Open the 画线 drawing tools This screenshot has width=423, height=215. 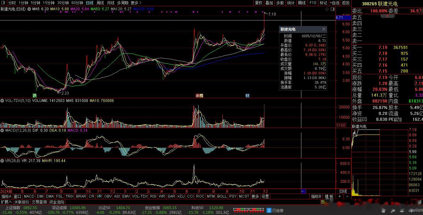click(x=302, y=3)
